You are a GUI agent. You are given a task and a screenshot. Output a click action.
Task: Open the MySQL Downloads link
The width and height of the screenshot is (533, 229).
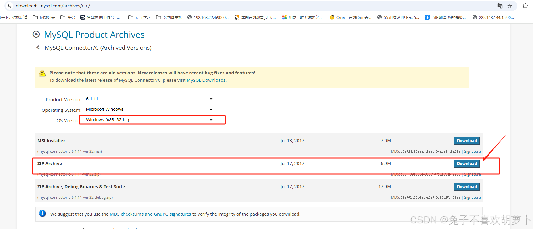click(206, 80)
